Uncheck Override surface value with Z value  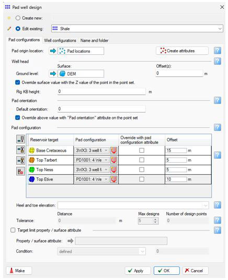(x=18, y=82)
